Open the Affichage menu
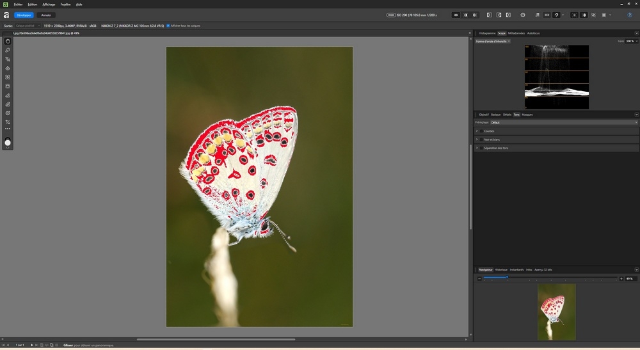The width and height of the screenshot is (640, 350). pos(49,4)
